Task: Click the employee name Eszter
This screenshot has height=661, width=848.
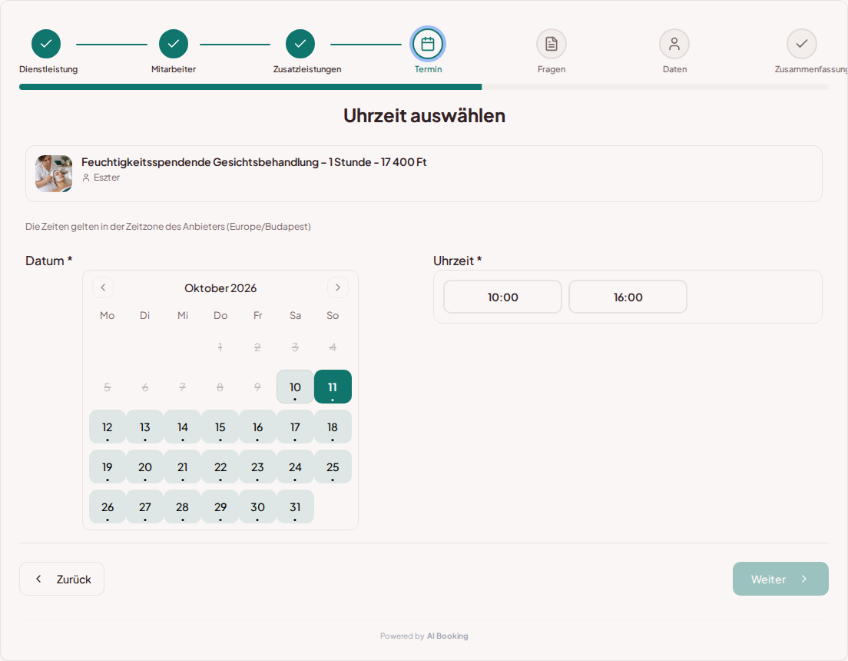Action: pos(106,178)
